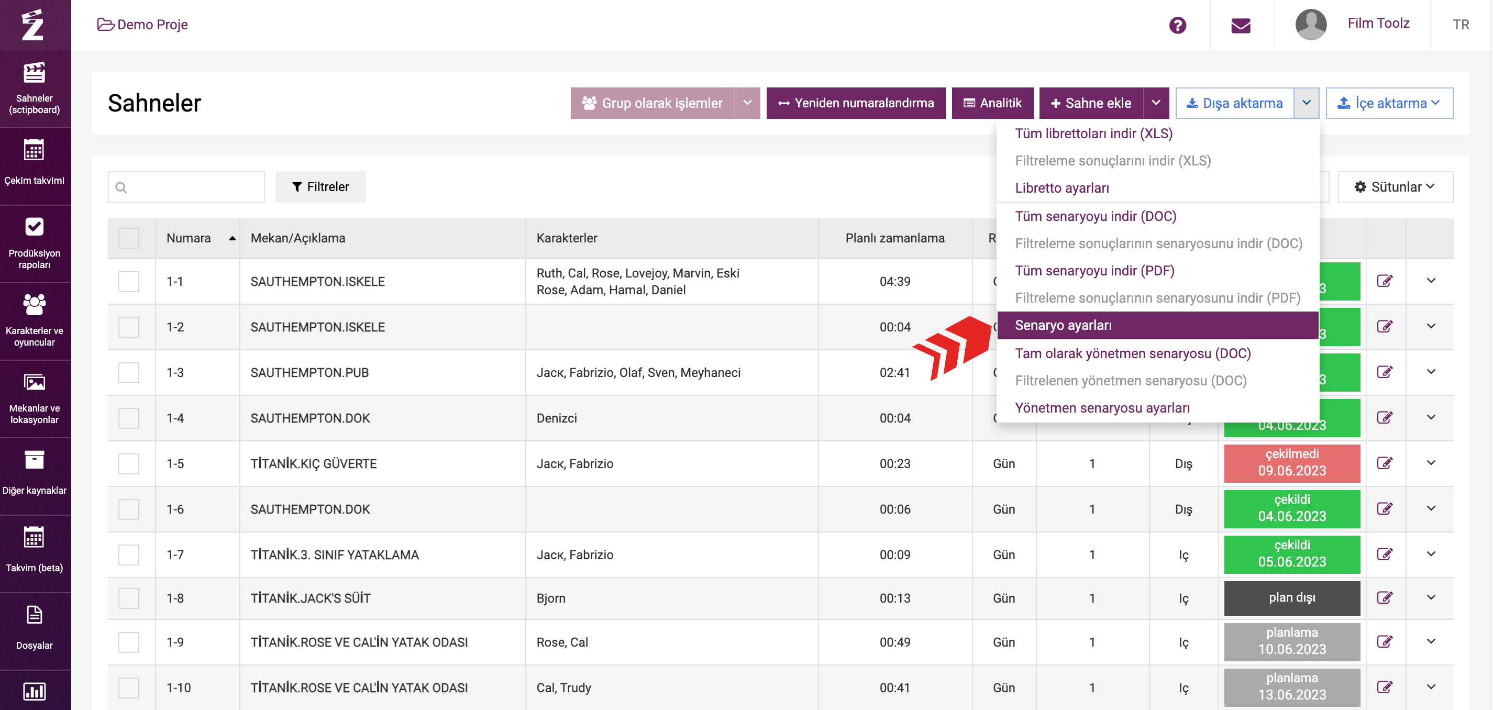
Task: Expand row 1-10 chevron
Action: point(1431,687)
